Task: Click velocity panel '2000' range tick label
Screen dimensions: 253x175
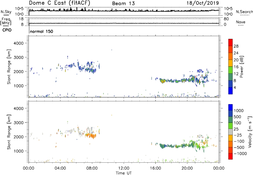Action: click(18, 137)
